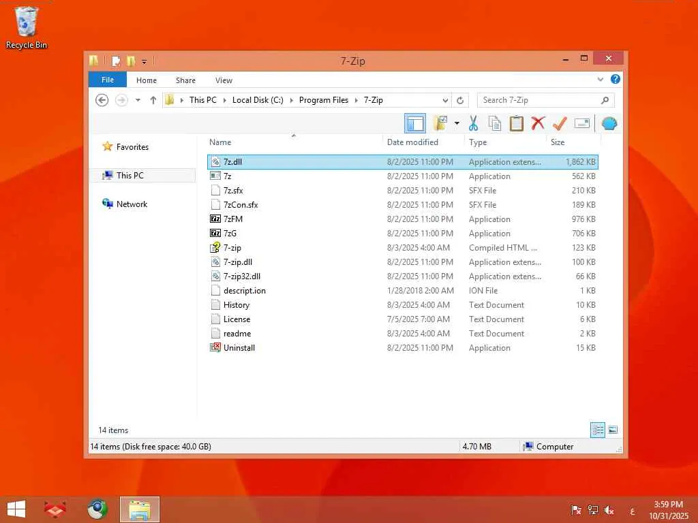The height and width of the screenshot is (523, 698).
Task: Refresh the 7-Zip folder view
Action: 460,101
